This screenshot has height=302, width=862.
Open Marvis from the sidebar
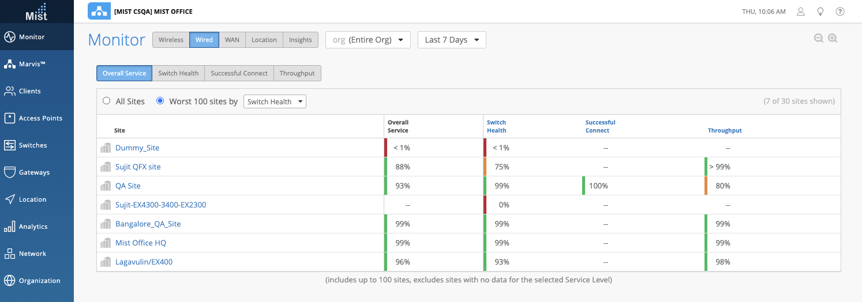pos(32,64)
